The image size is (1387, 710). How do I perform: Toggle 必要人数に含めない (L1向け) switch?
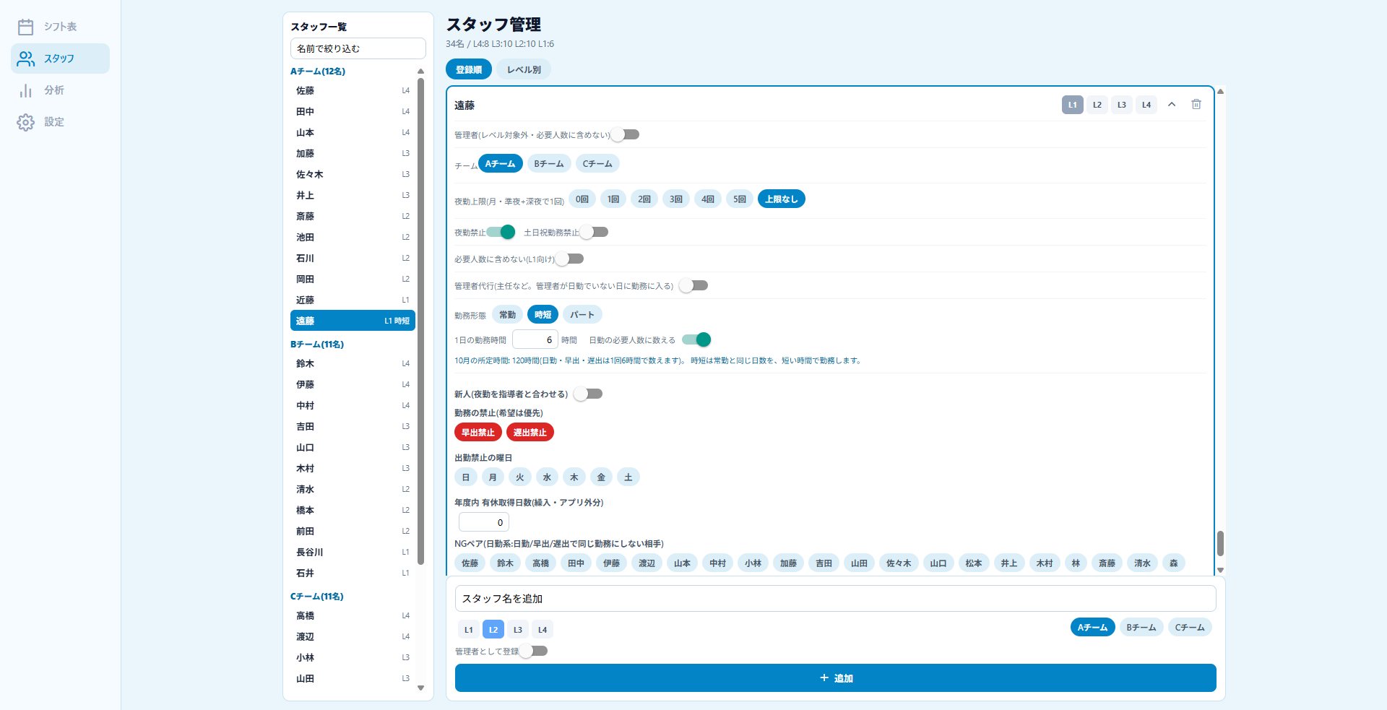569,259
